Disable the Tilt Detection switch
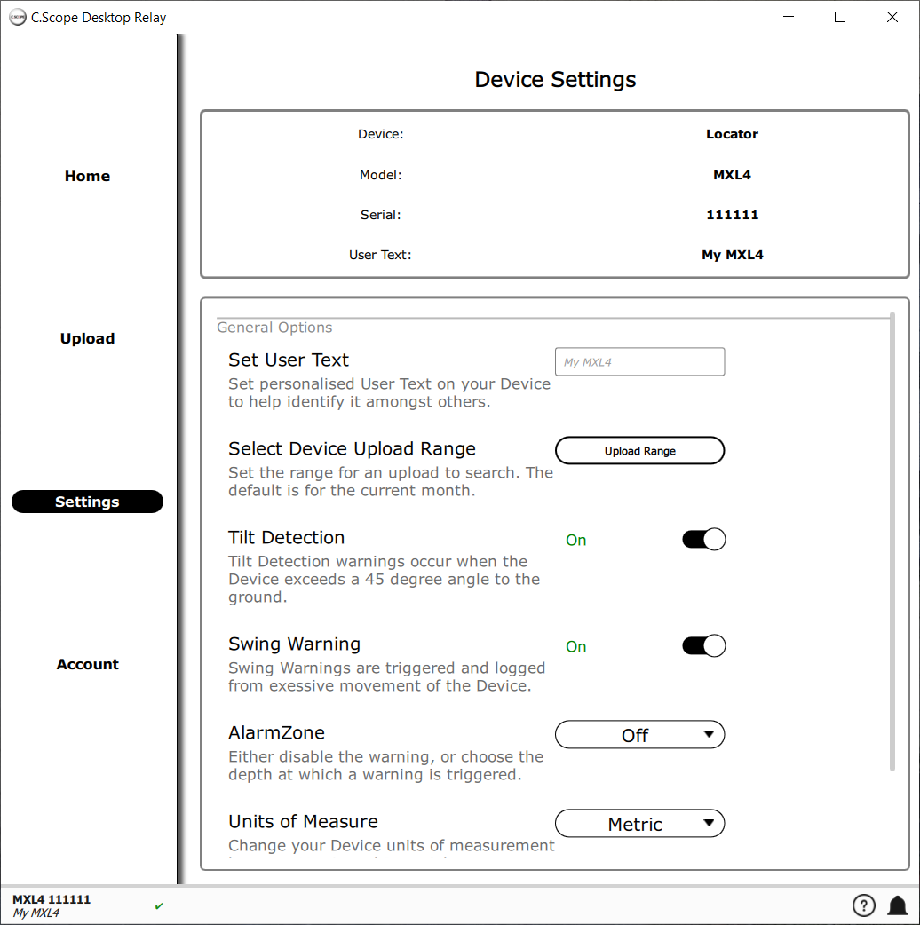The width and height of the screenshot is (920, 925). click(x=703, y=540)
